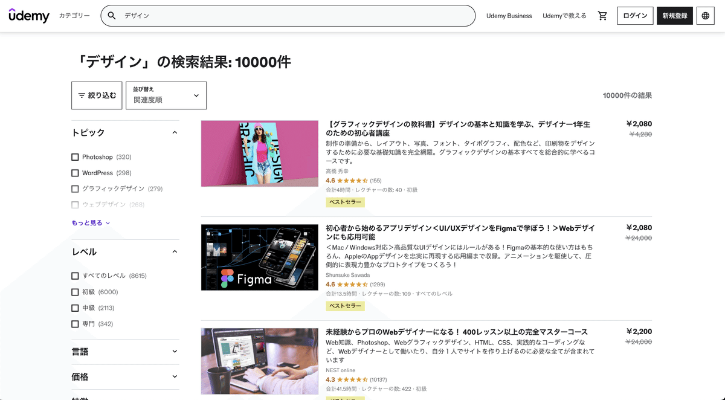Open the 未経験からプロのWebデザイナー course title

(x=457, y=332)
